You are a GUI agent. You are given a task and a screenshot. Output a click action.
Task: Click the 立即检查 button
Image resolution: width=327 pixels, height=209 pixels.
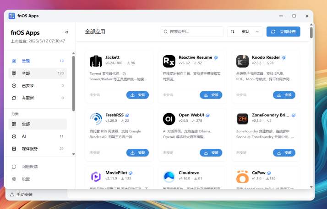click(x=283, y=31)
